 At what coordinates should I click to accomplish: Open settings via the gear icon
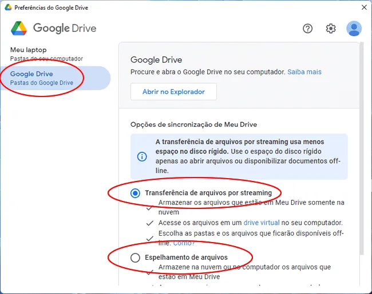[330, 29]
